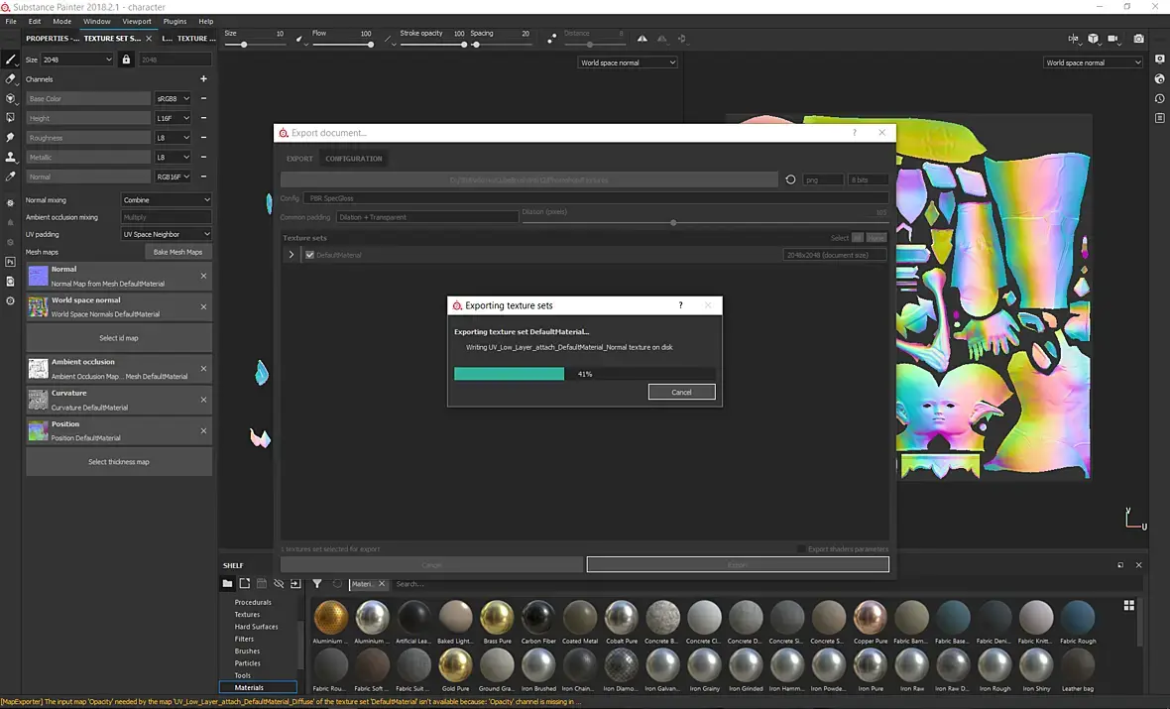Open Normal RGB16F format dropdown
The width and height of the screenshot is (1170, 709).
pyautogui.click(x=173, y=177)
